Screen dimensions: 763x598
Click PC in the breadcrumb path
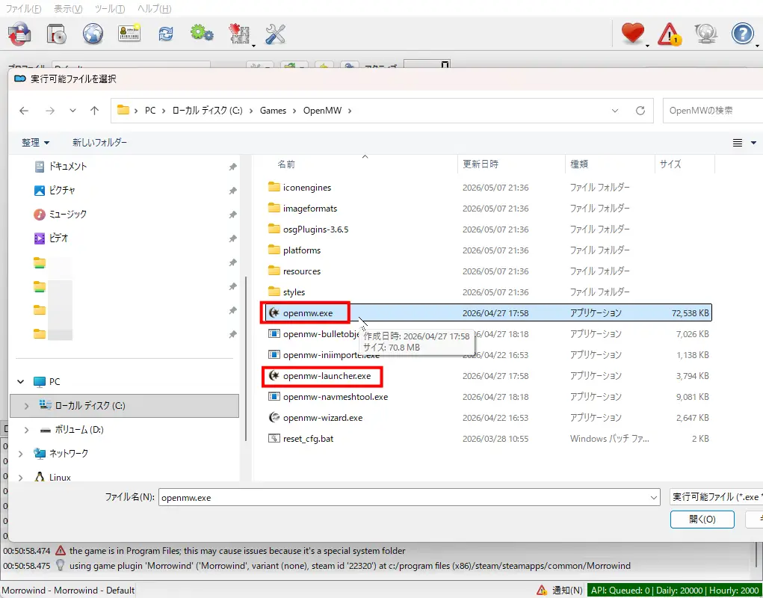150,111
